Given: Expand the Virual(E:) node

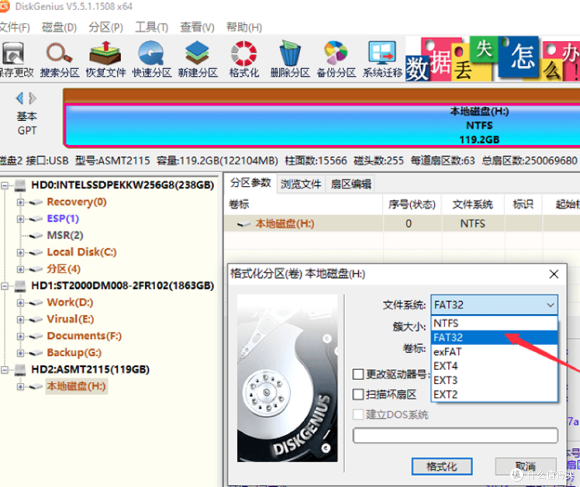Looking at the screenshot, I should (20, 319).
